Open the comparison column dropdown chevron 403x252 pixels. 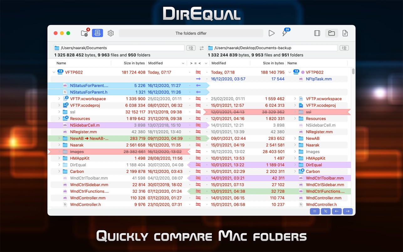206,63
